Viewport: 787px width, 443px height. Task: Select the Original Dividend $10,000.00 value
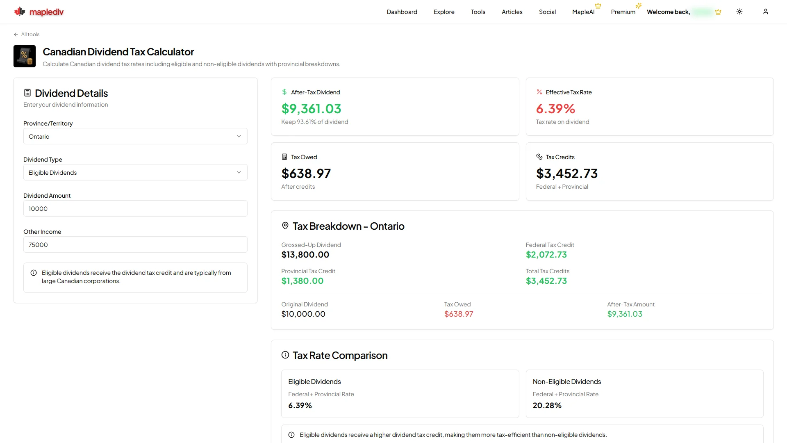pyautogui.click(x=303, y=314)
